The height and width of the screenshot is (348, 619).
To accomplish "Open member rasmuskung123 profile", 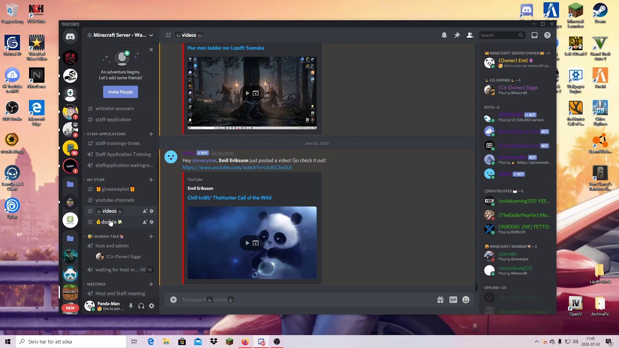I will pos(517,270).
